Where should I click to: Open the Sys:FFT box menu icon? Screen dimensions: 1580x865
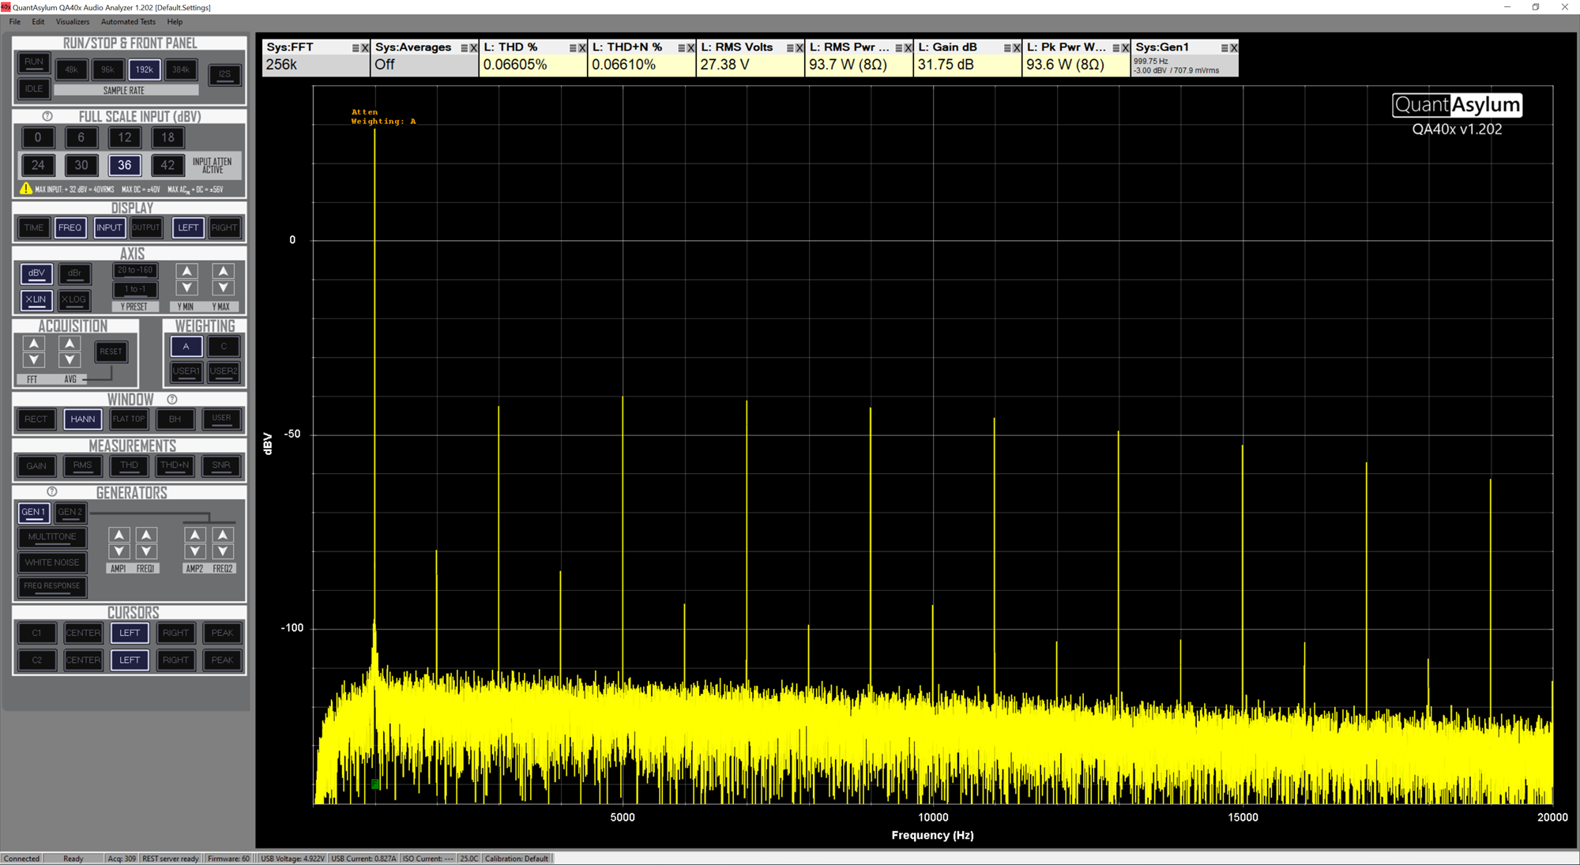pyautogui.click(x=355, y=48)
